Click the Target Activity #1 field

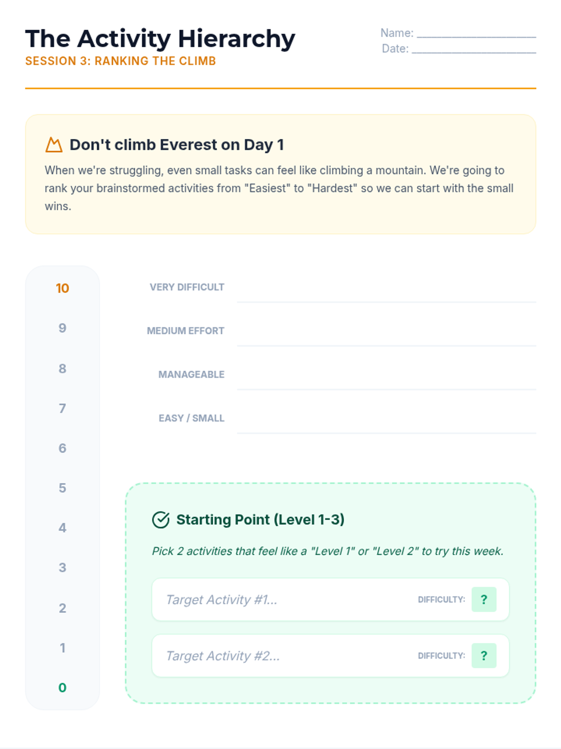point(280,600)
